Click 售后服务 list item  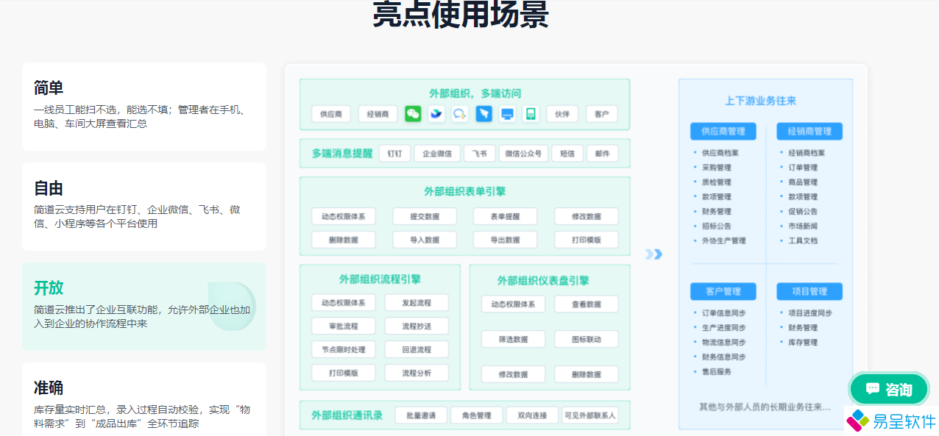716,372
